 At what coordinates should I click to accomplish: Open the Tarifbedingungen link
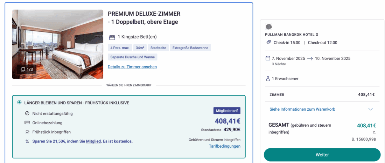pyautogui.click(x=225, y=146)
